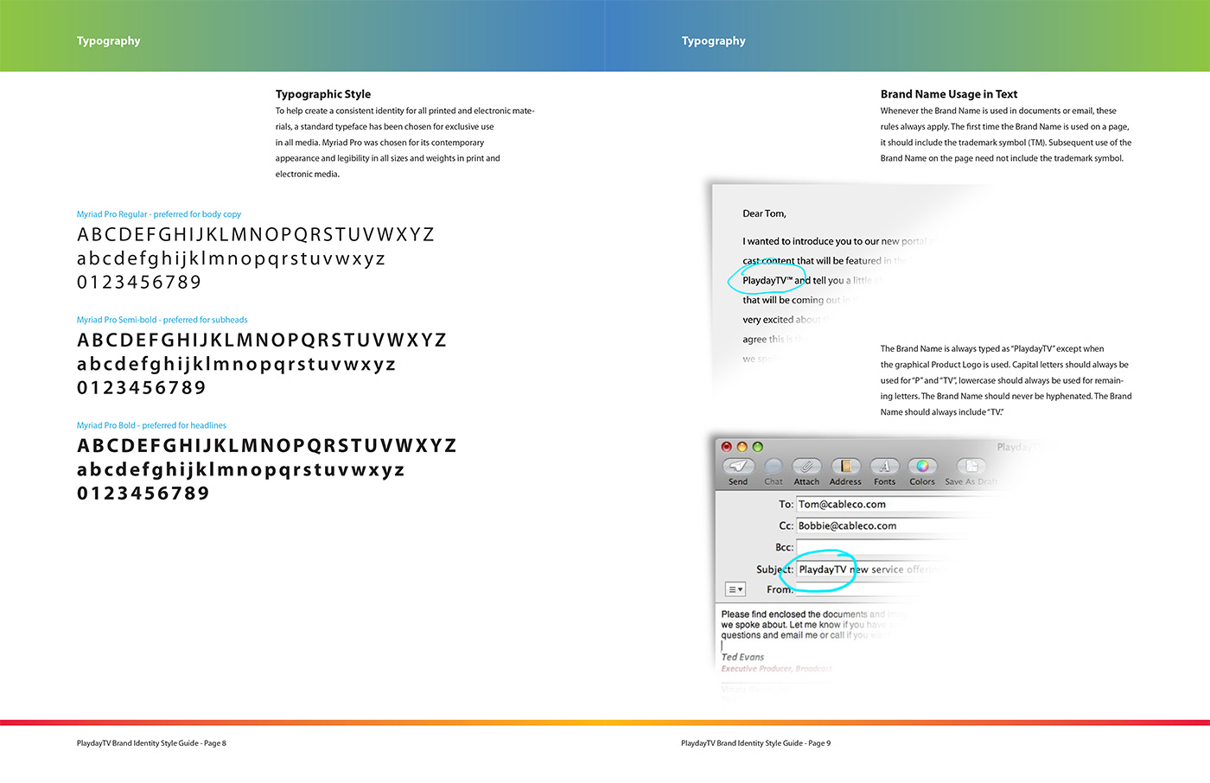This screenshot has width=1210, height=783.
Task: Zoom the mail window with green button
Action: pos(757,447)
